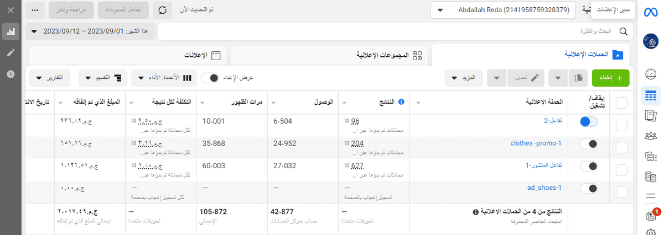Open the clothes -promo-1 campaign link
Viewport: 664px width, 235px height.
tap(536, 143)
